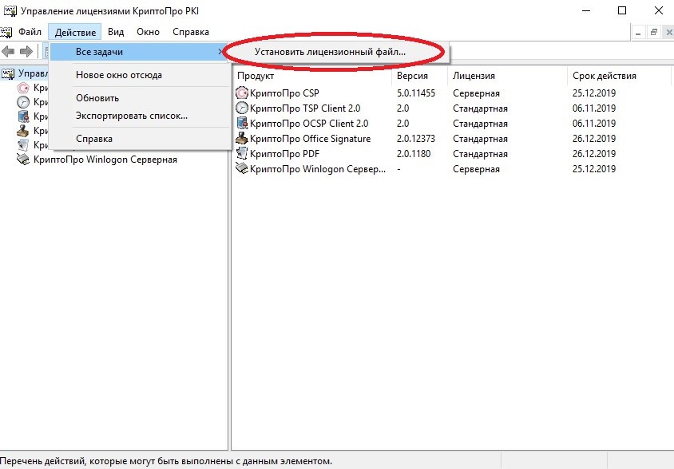The width and height of the screenshot is (674, 469).
Task: Choose Справка in the dropdown menu
Action: click(140, 139)
